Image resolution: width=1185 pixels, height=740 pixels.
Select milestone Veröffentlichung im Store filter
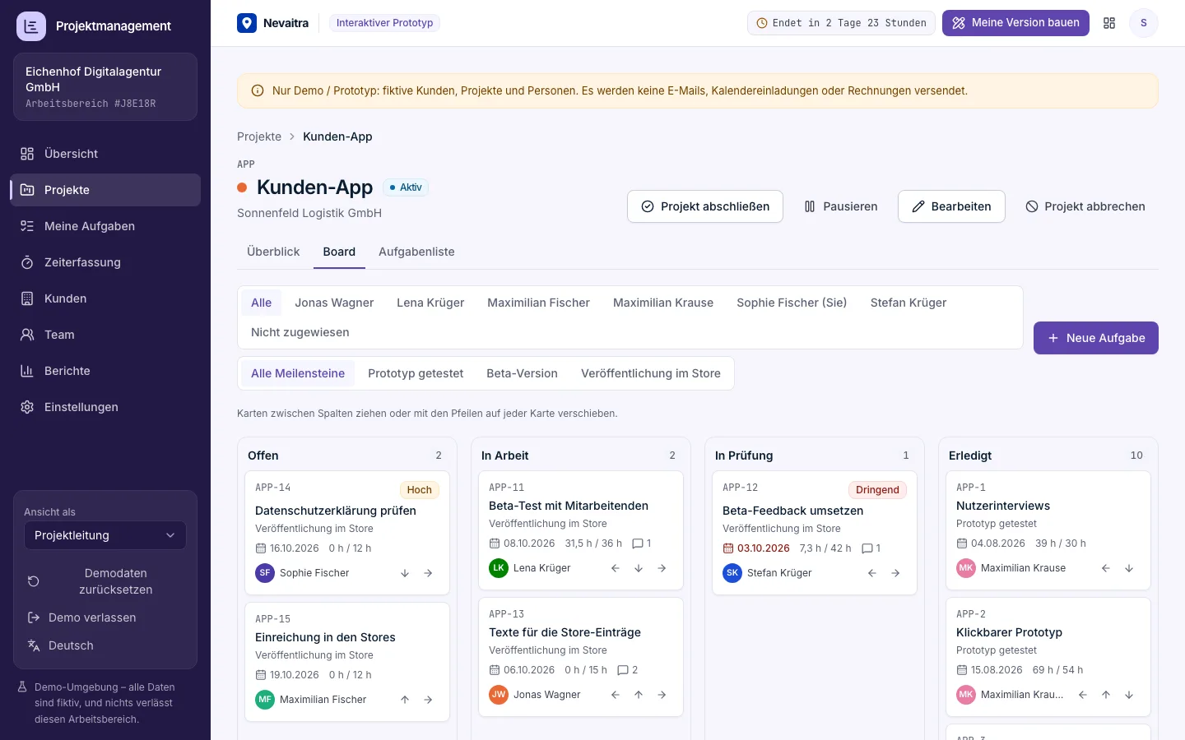click(651, 373)
